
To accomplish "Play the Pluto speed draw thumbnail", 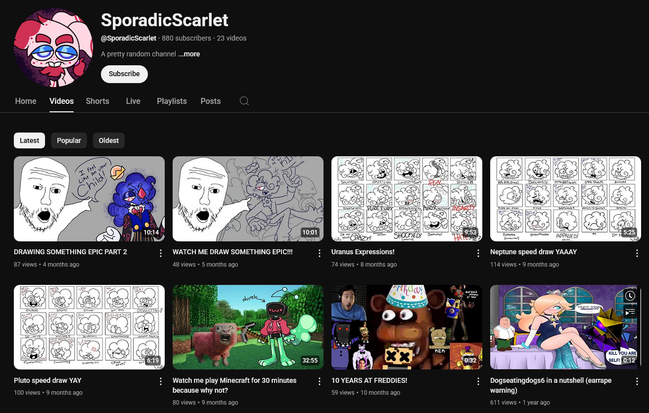I will (89, 327).
